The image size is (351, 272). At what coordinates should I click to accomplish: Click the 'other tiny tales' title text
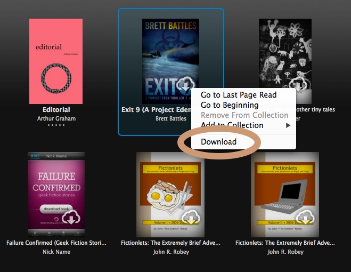pos(316,109)
